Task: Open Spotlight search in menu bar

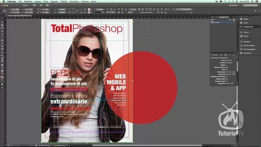Action: [252, 1]
